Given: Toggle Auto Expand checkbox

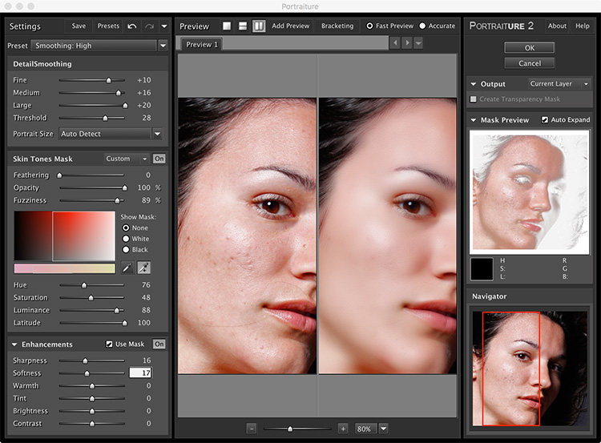Looking at the screenshot, I should pos(545,120).
